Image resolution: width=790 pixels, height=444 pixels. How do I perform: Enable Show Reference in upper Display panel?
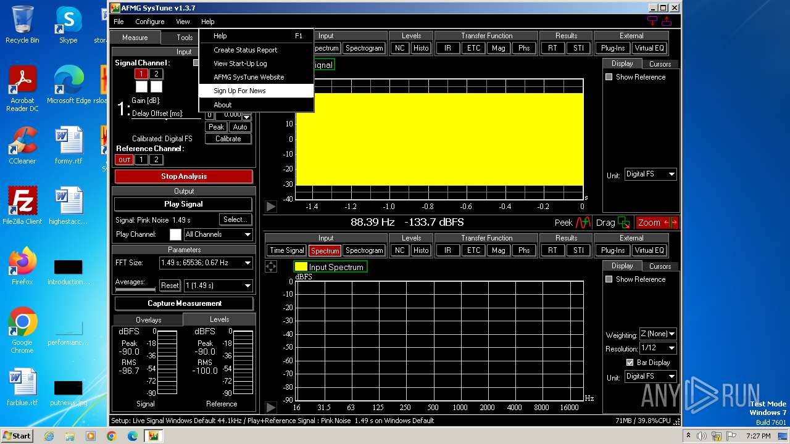pyautogui.click(x=609, y=77)
